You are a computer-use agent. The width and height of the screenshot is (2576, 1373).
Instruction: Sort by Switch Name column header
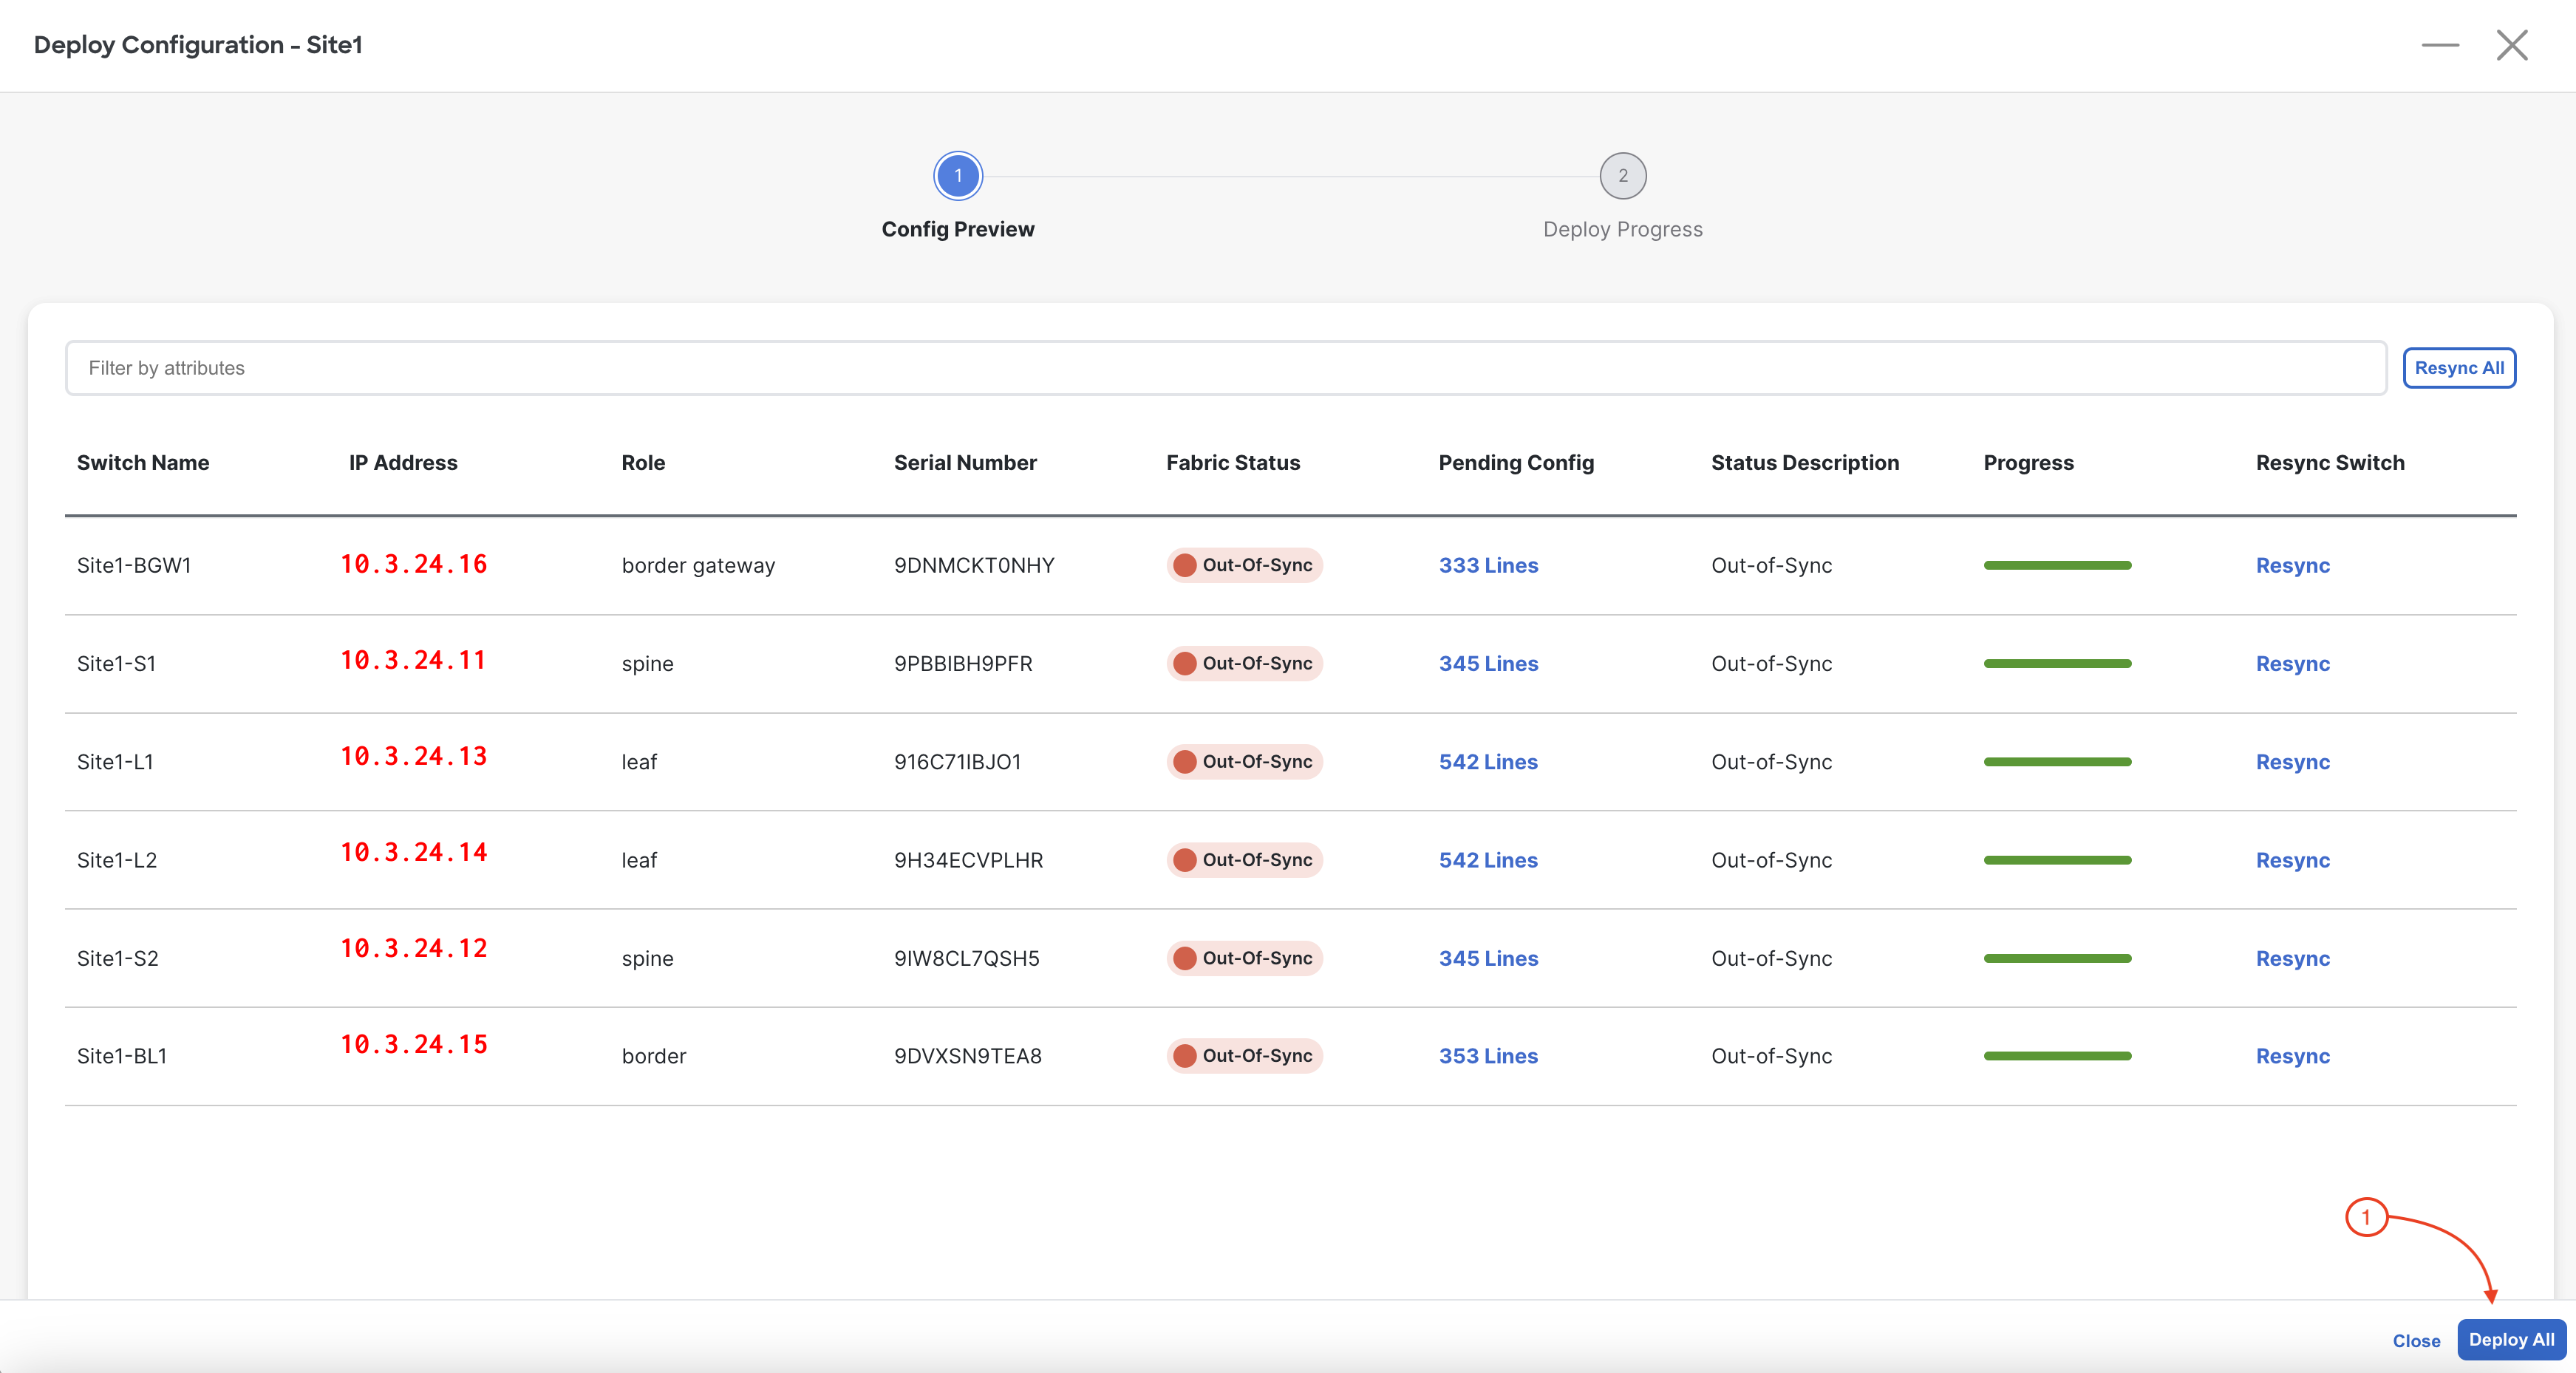[143, 463]
